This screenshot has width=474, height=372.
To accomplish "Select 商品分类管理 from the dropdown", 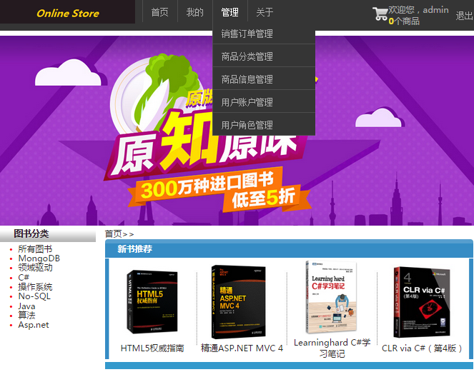I will tap(264, 56).
